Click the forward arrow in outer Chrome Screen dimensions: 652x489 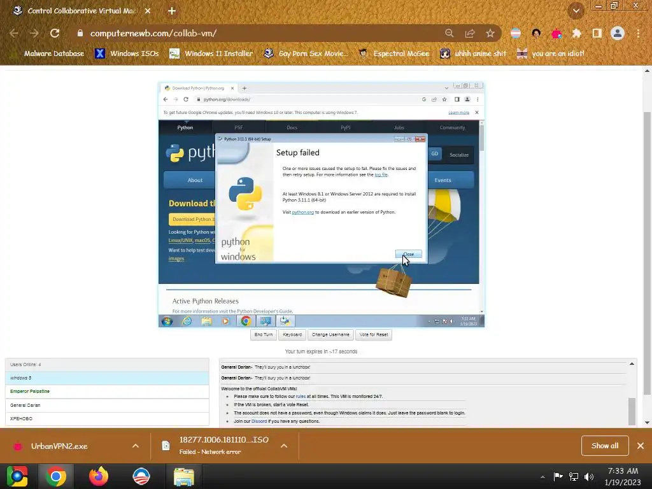point(34,33)
